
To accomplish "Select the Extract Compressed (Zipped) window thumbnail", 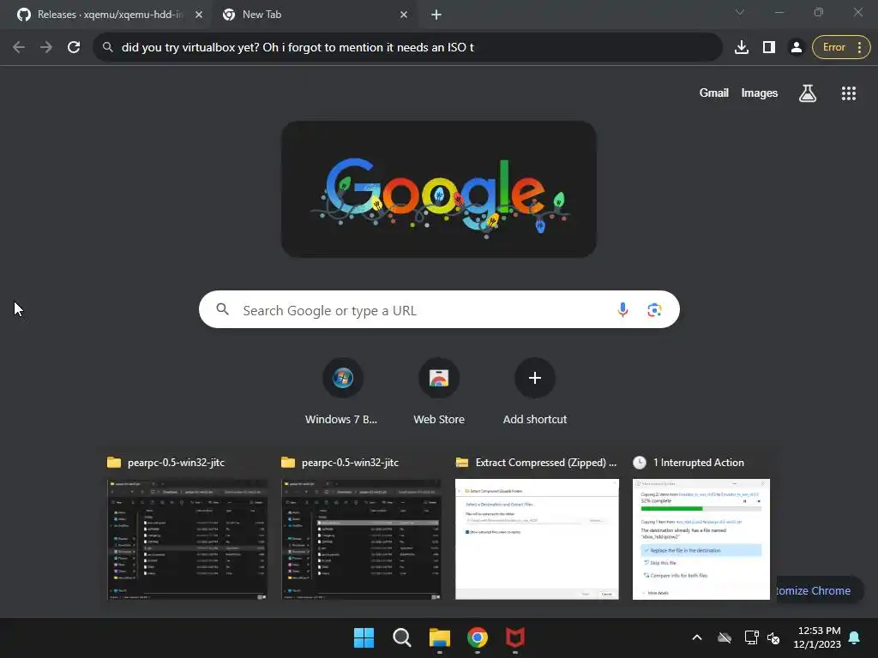I will (537, 540).
